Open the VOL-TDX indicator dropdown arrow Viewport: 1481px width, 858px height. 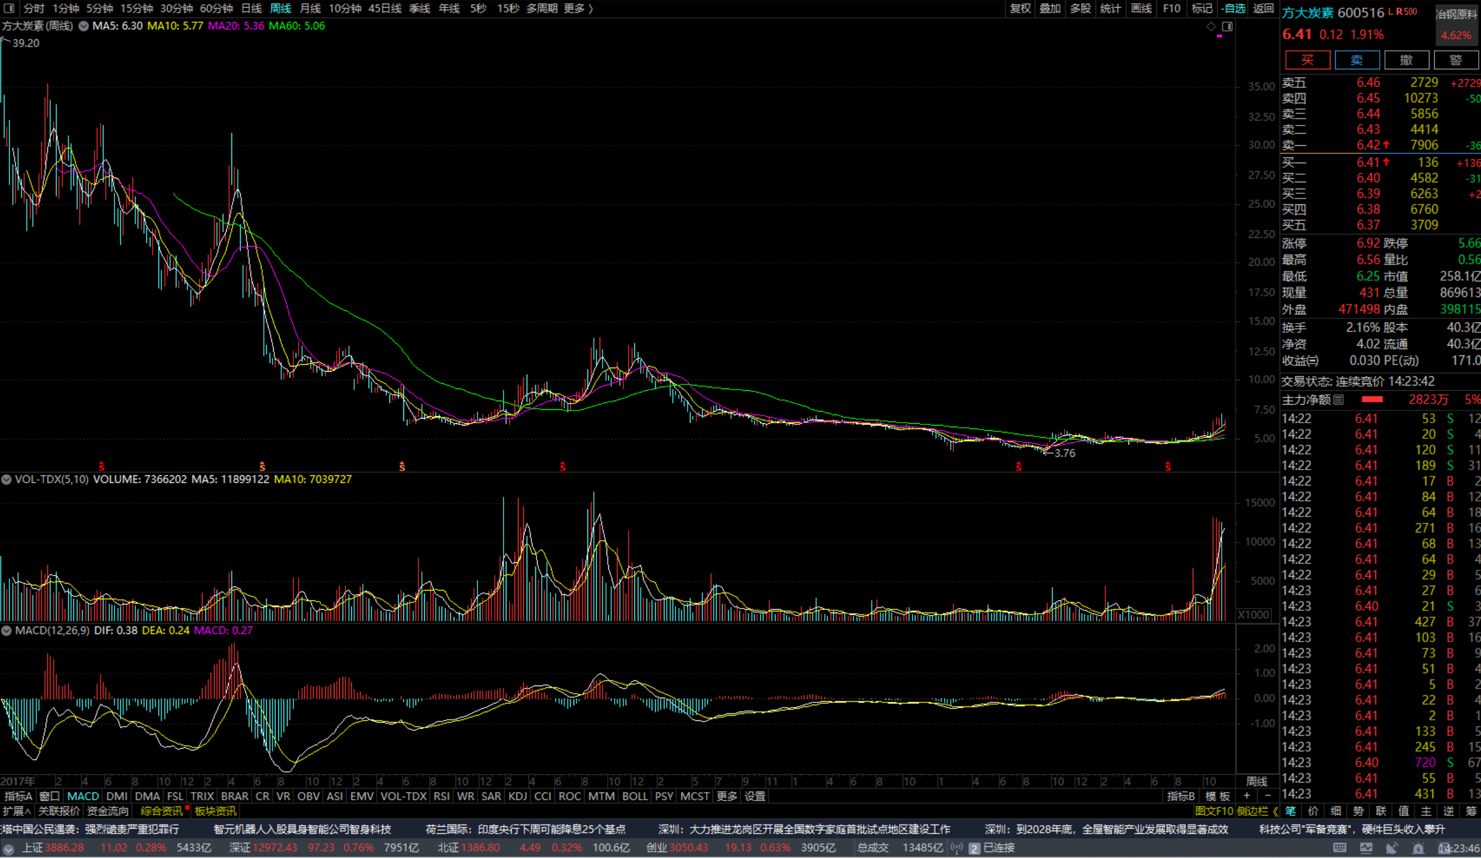click(x=6, y=479)
